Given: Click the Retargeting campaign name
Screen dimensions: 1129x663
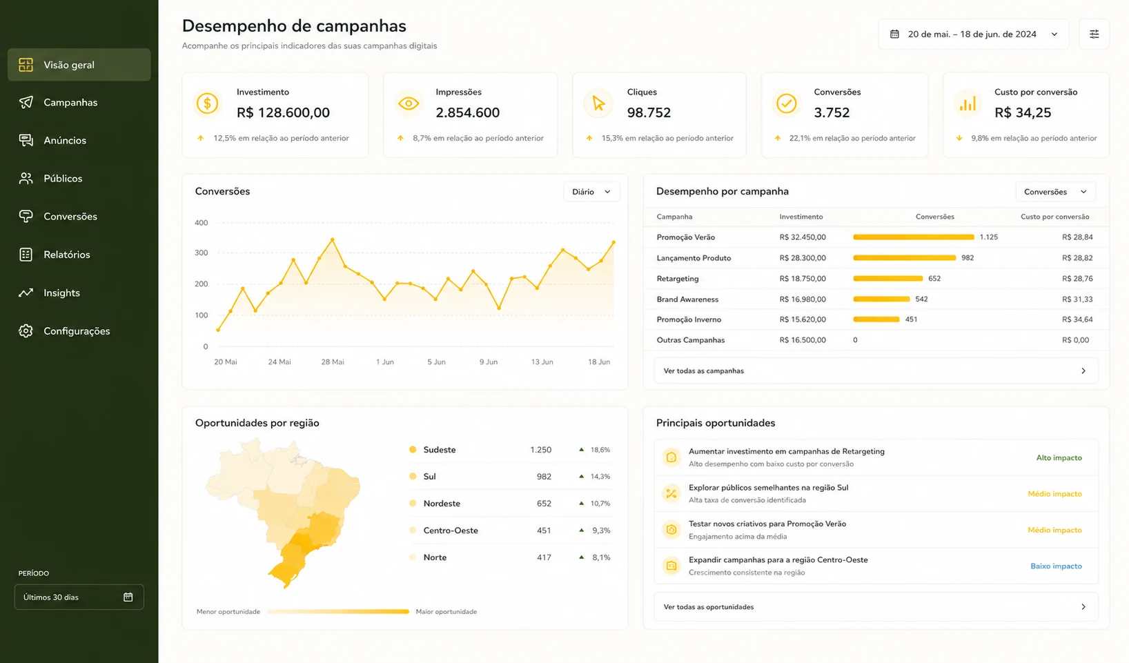Looking at the screenshot, I should 677,279.
